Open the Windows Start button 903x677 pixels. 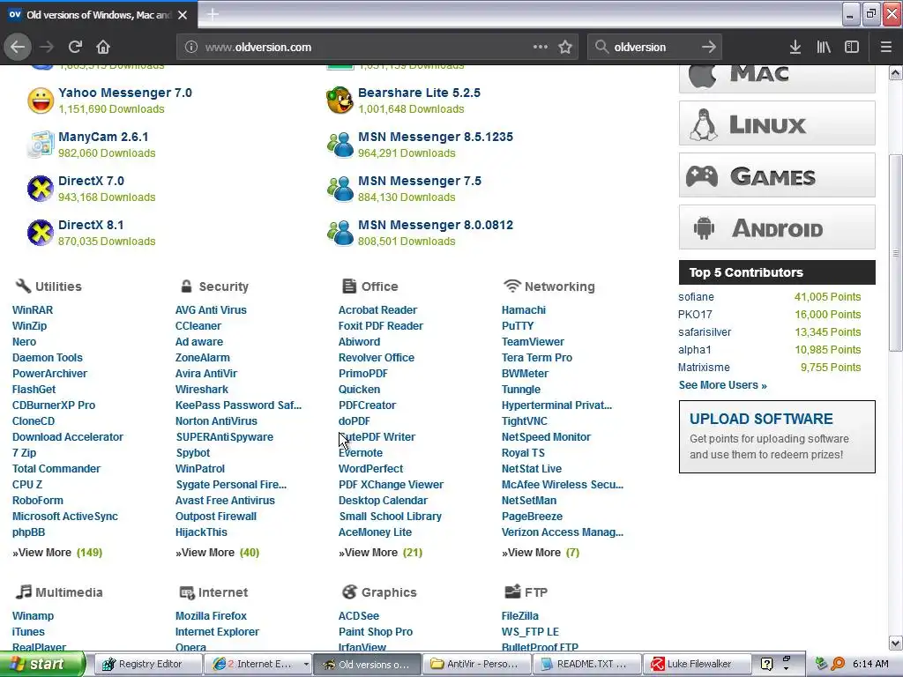click(42, 664)
